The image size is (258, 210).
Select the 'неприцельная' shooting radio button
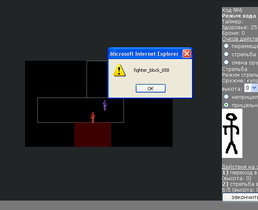(x=226, y=97)
